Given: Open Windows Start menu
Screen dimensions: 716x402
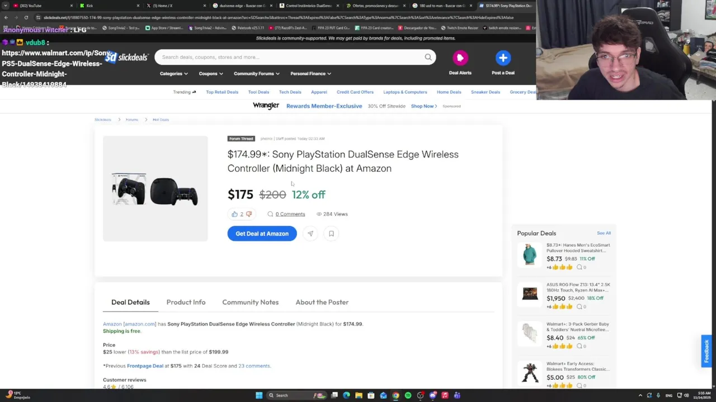Looking at the screenshot, I should [x=259, y=395].
